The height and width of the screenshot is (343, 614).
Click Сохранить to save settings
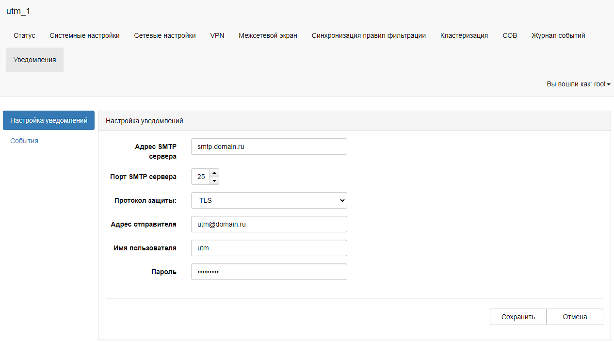click(x=518, y=317)
